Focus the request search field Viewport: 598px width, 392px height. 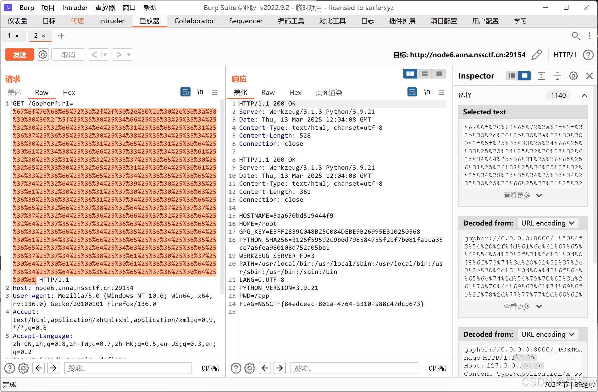tap(128, 368)
